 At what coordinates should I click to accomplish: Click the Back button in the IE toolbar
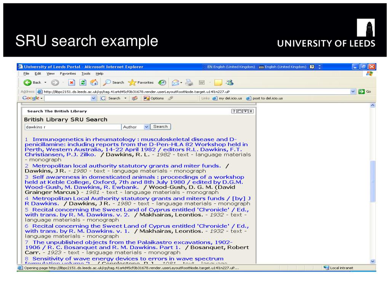tap(32, 83)
